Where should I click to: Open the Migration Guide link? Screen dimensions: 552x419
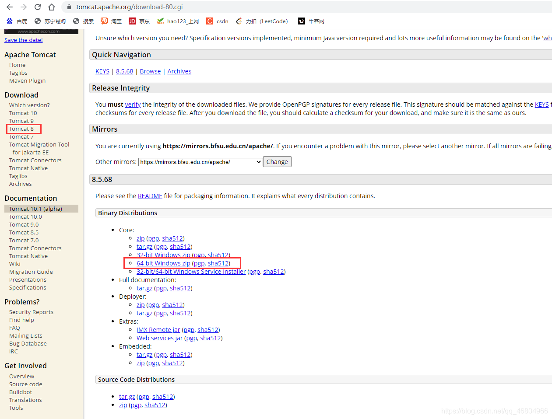tap(31, 272)
